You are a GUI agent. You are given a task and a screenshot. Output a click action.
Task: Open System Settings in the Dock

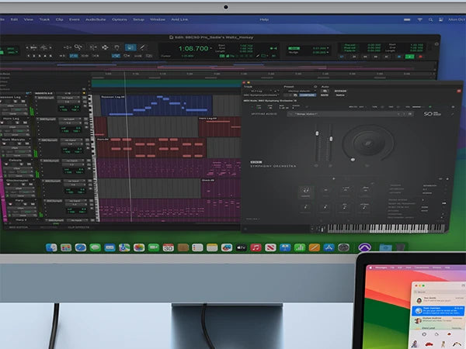tap(343, 247)
